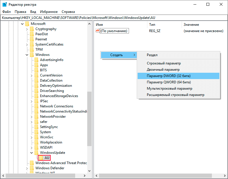Collapse the WindowsUpdate key
Image resolution: width=228 pixels, height=179 pixels.
click(x=32, y=153)
